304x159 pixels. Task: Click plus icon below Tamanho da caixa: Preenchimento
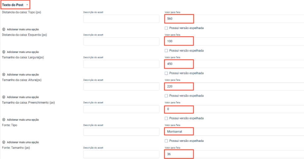[4, 119]
